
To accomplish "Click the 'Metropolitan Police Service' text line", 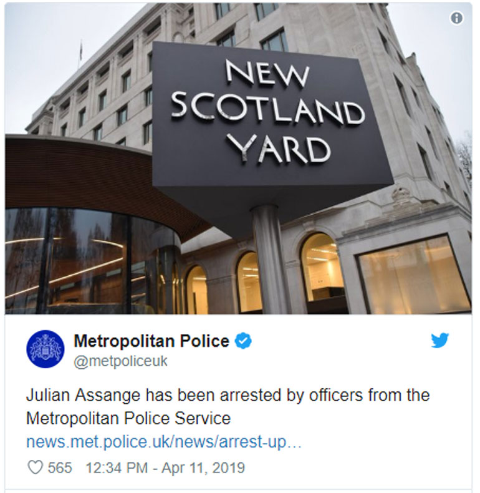I will [128, 419].
